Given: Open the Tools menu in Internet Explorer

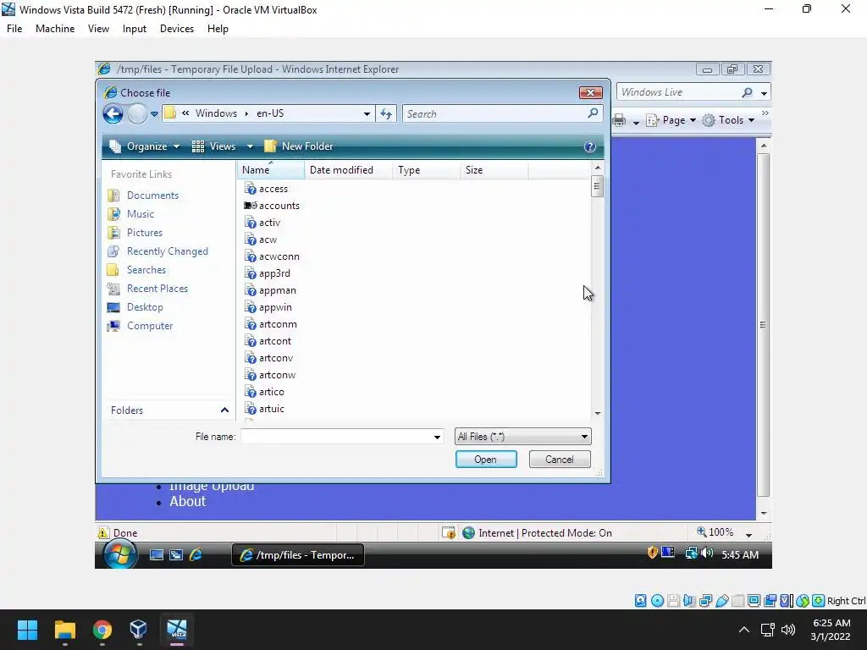Looking at the screenshot, I should click(728, 120).
